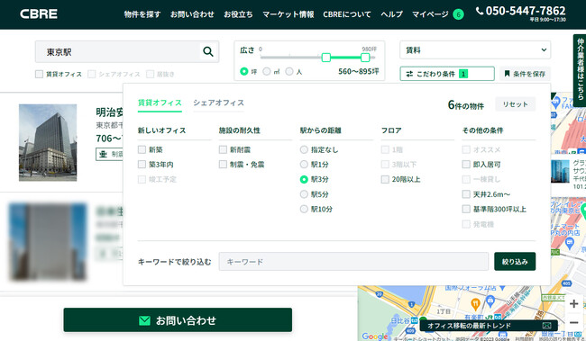Click the キーワード input field
The width and height of the screenshot is (586, 341).
[353, 262]
